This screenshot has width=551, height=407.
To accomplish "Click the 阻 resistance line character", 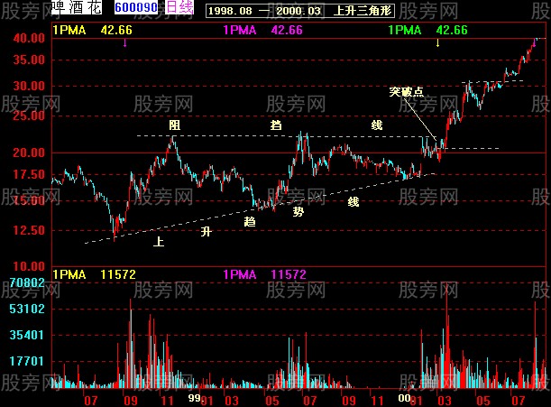I will (174, 125).
